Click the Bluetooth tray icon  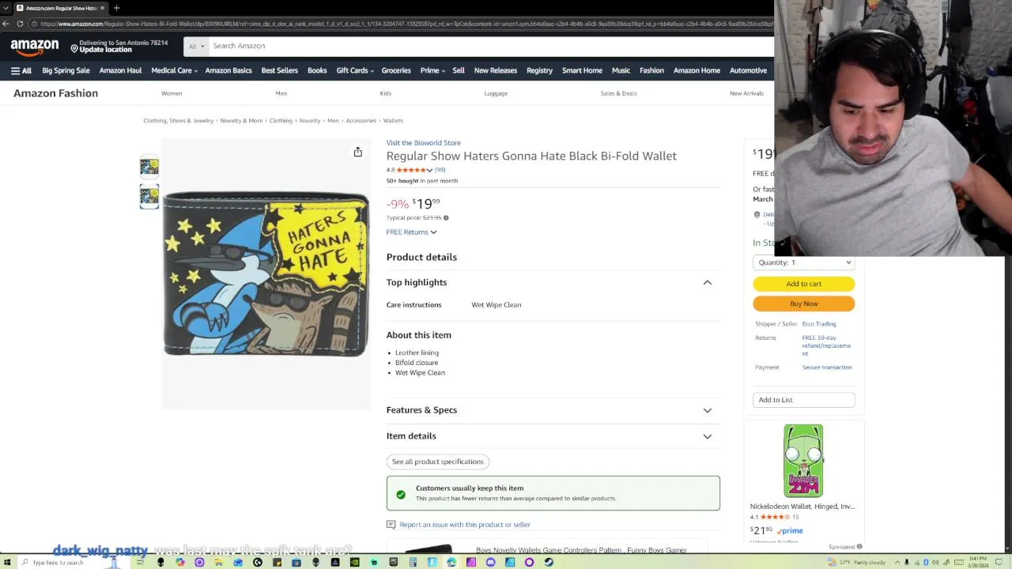point(927,562)
